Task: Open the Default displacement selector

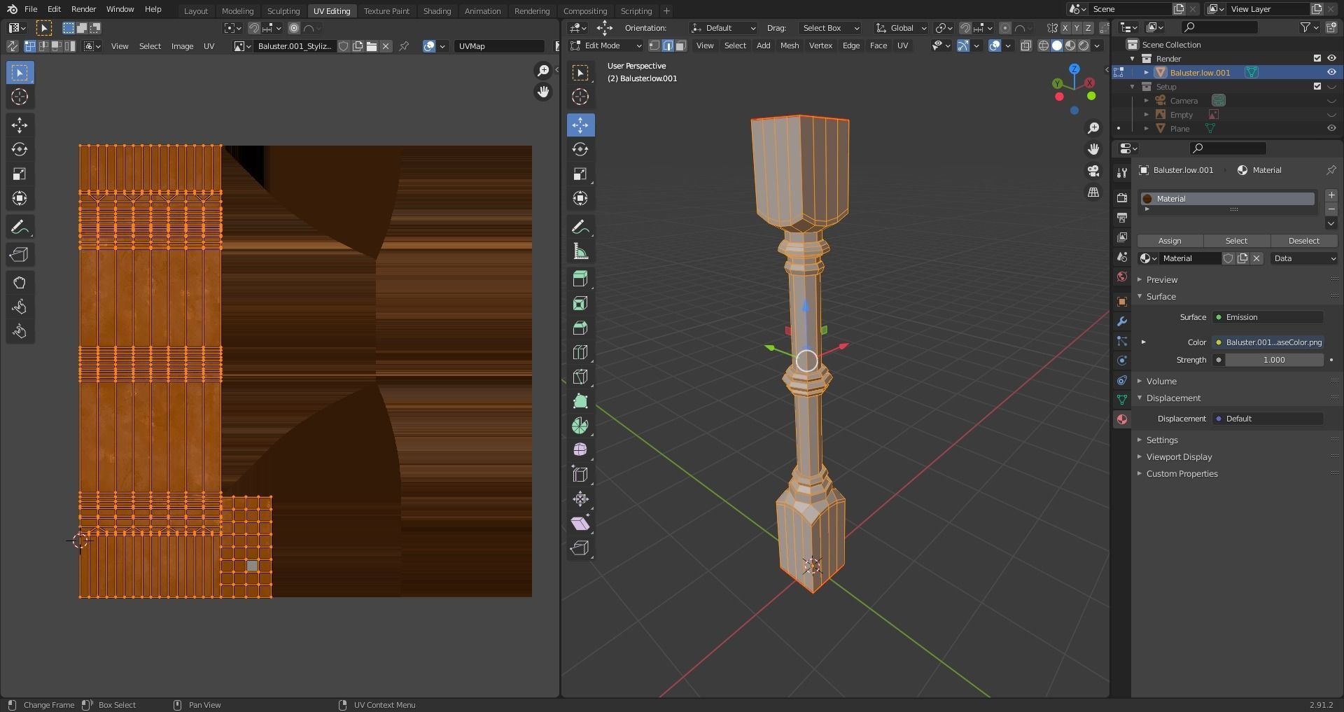Action: (1268, 419)
